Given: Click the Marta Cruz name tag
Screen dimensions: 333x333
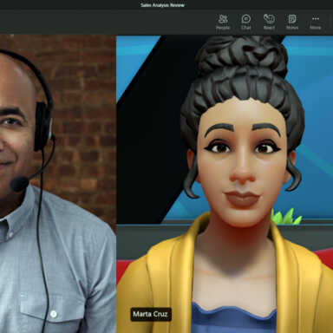Looking at the screenshot, I should (x=151, y=314).
